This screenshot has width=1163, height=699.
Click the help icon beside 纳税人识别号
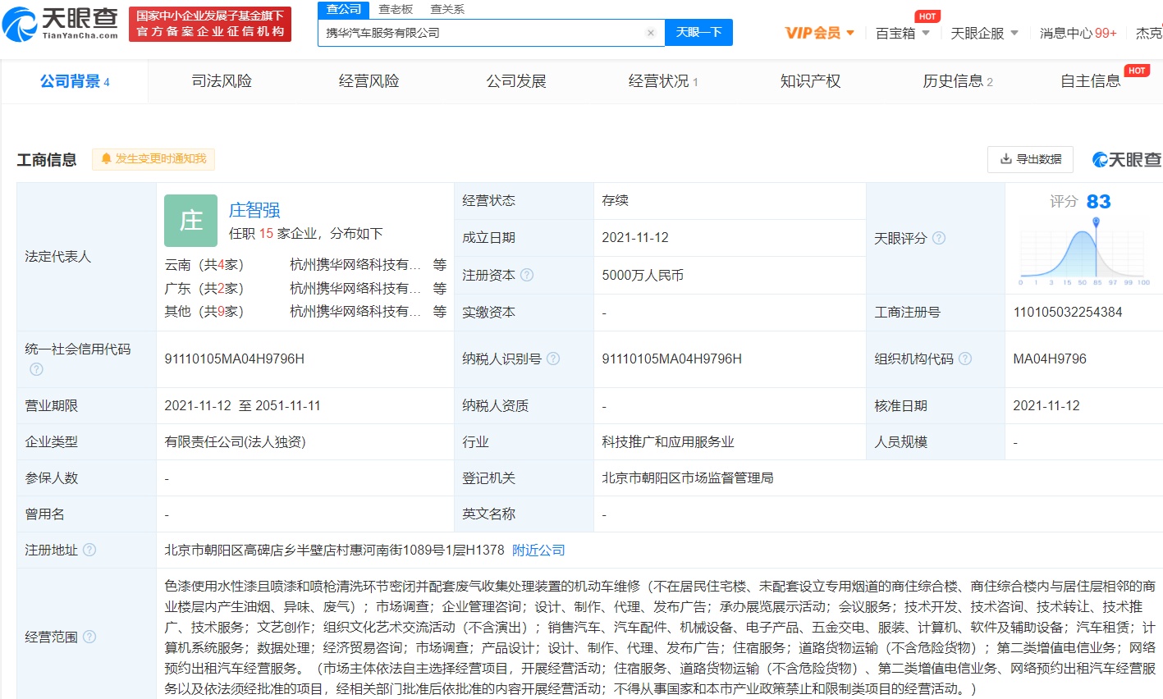click(553, 359)
